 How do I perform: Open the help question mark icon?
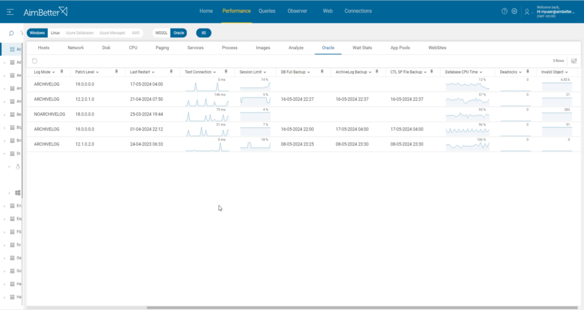[504, 11]
